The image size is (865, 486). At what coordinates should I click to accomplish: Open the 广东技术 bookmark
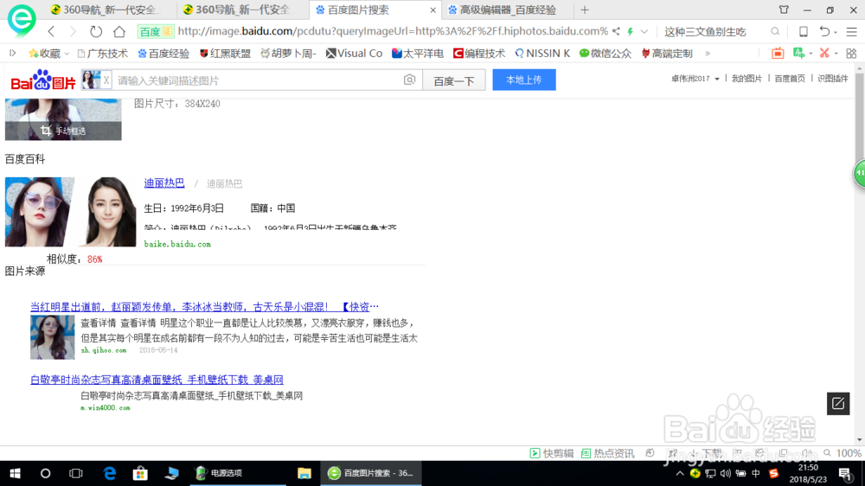click(x=103, y=53)
